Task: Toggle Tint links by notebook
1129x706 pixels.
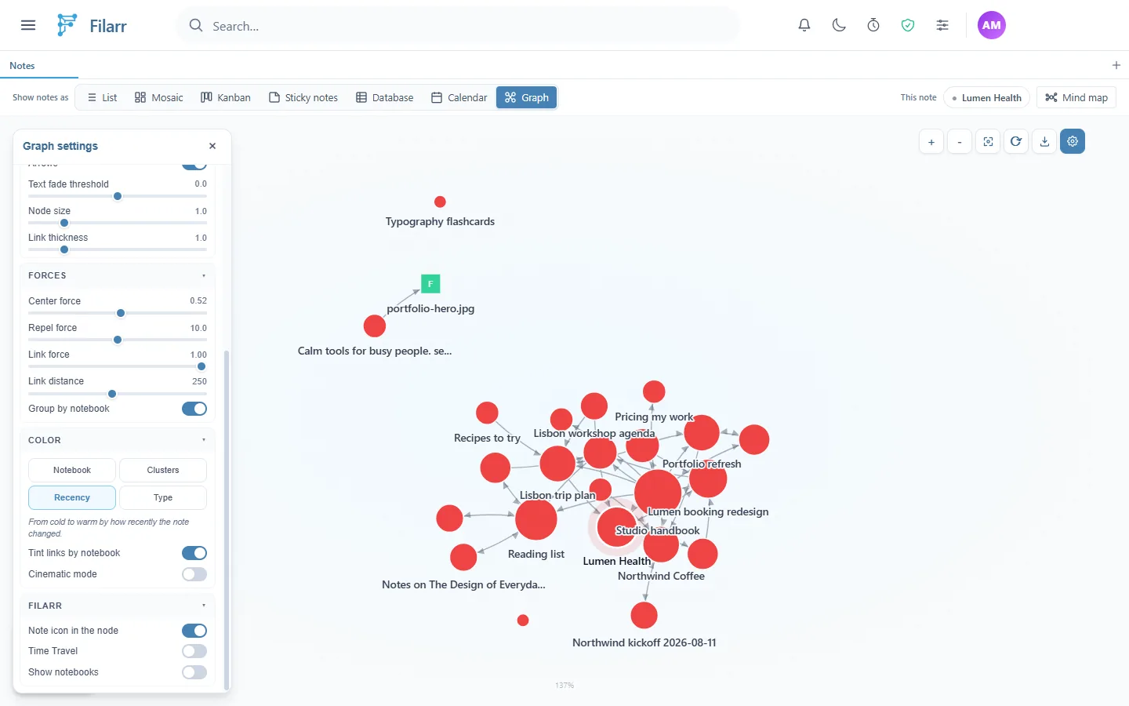Action: (x=194, y=553)
